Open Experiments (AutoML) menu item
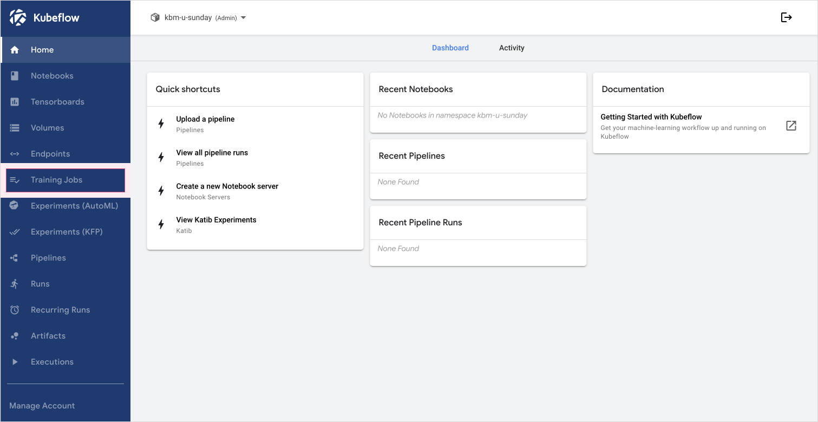 tap(66, 206)
